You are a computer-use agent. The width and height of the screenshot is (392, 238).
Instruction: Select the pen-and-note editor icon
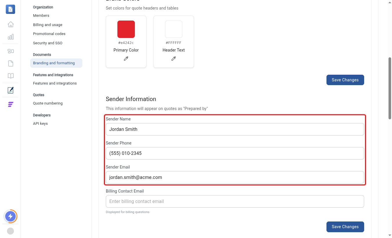(x=10, y=90)
